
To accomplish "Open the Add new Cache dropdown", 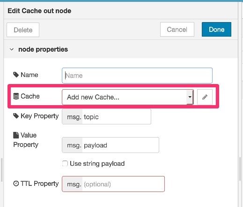I will (x=128, y=97).
